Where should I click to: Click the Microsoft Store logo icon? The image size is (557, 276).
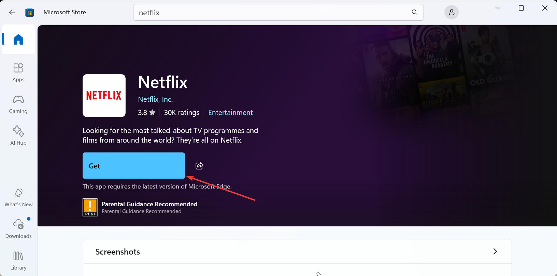30,12
